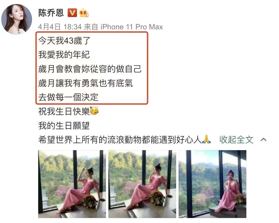Open the middle photo thumbnail
The width and height of the screenshot is (279, 223).
(142, 184)
